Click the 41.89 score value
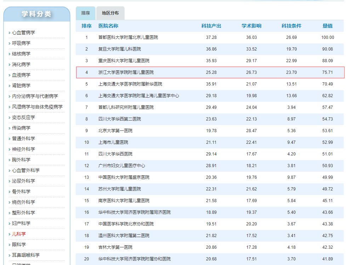The image size is (349, 265). (328, 259)
